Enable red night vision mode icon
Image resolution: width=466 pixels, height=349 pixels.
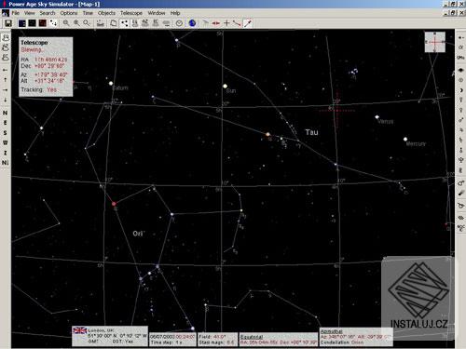click(x=43, y=23)
